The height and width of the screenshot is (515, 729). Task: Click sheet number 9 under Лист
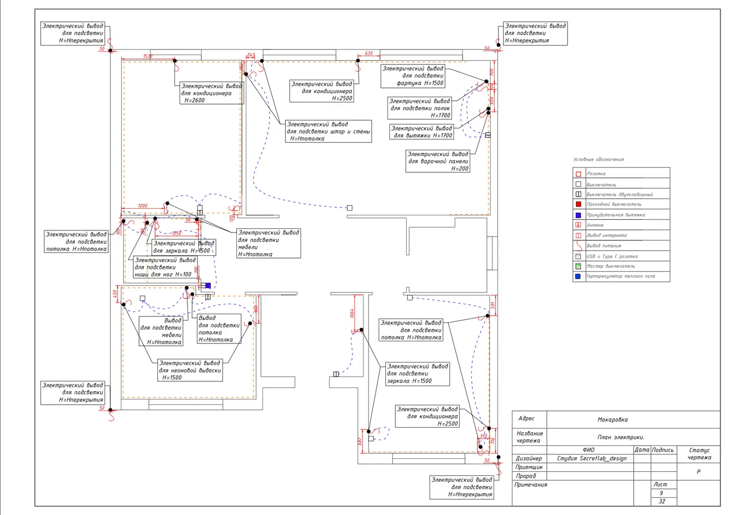click(x=661, y=493)
